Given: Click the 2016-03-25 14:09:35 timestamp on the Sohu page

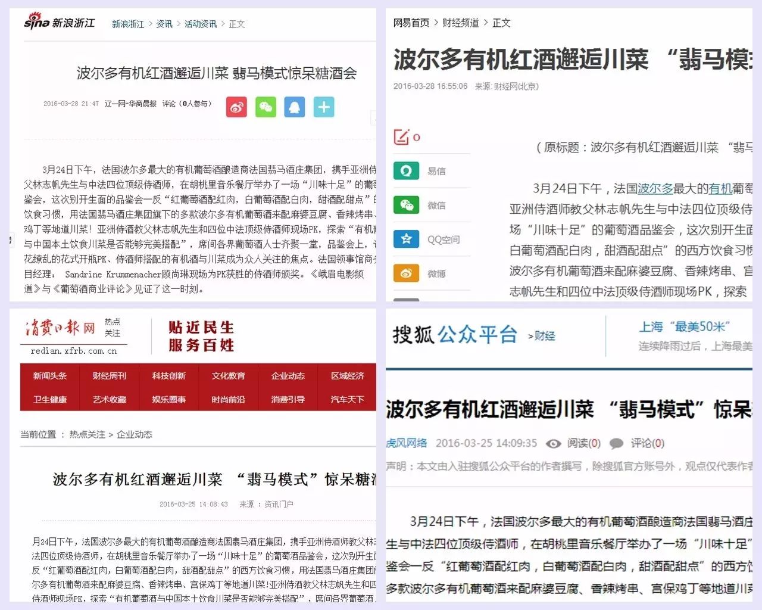Looking at the screenshot, I should pos(486,443).
